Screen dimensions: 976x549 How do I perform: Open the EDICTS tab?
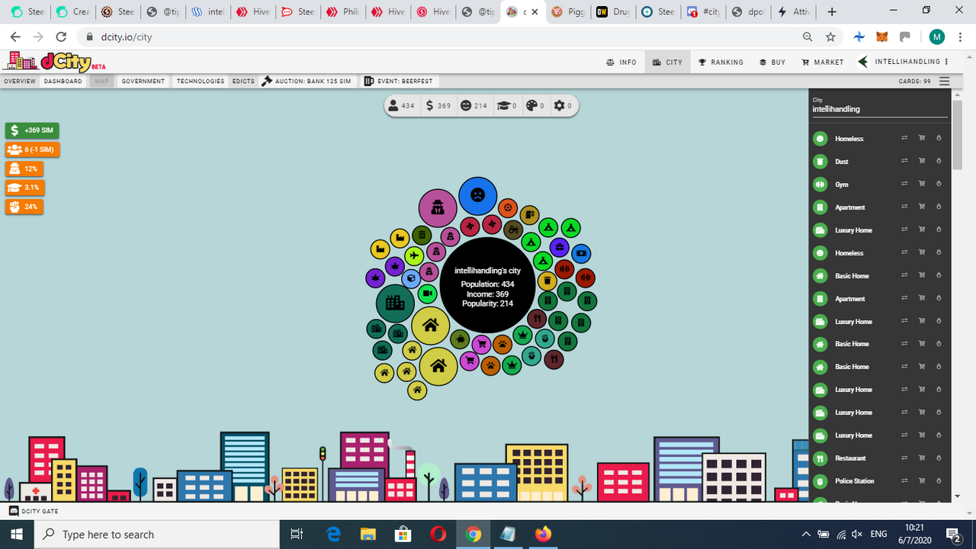click(243, 82)
